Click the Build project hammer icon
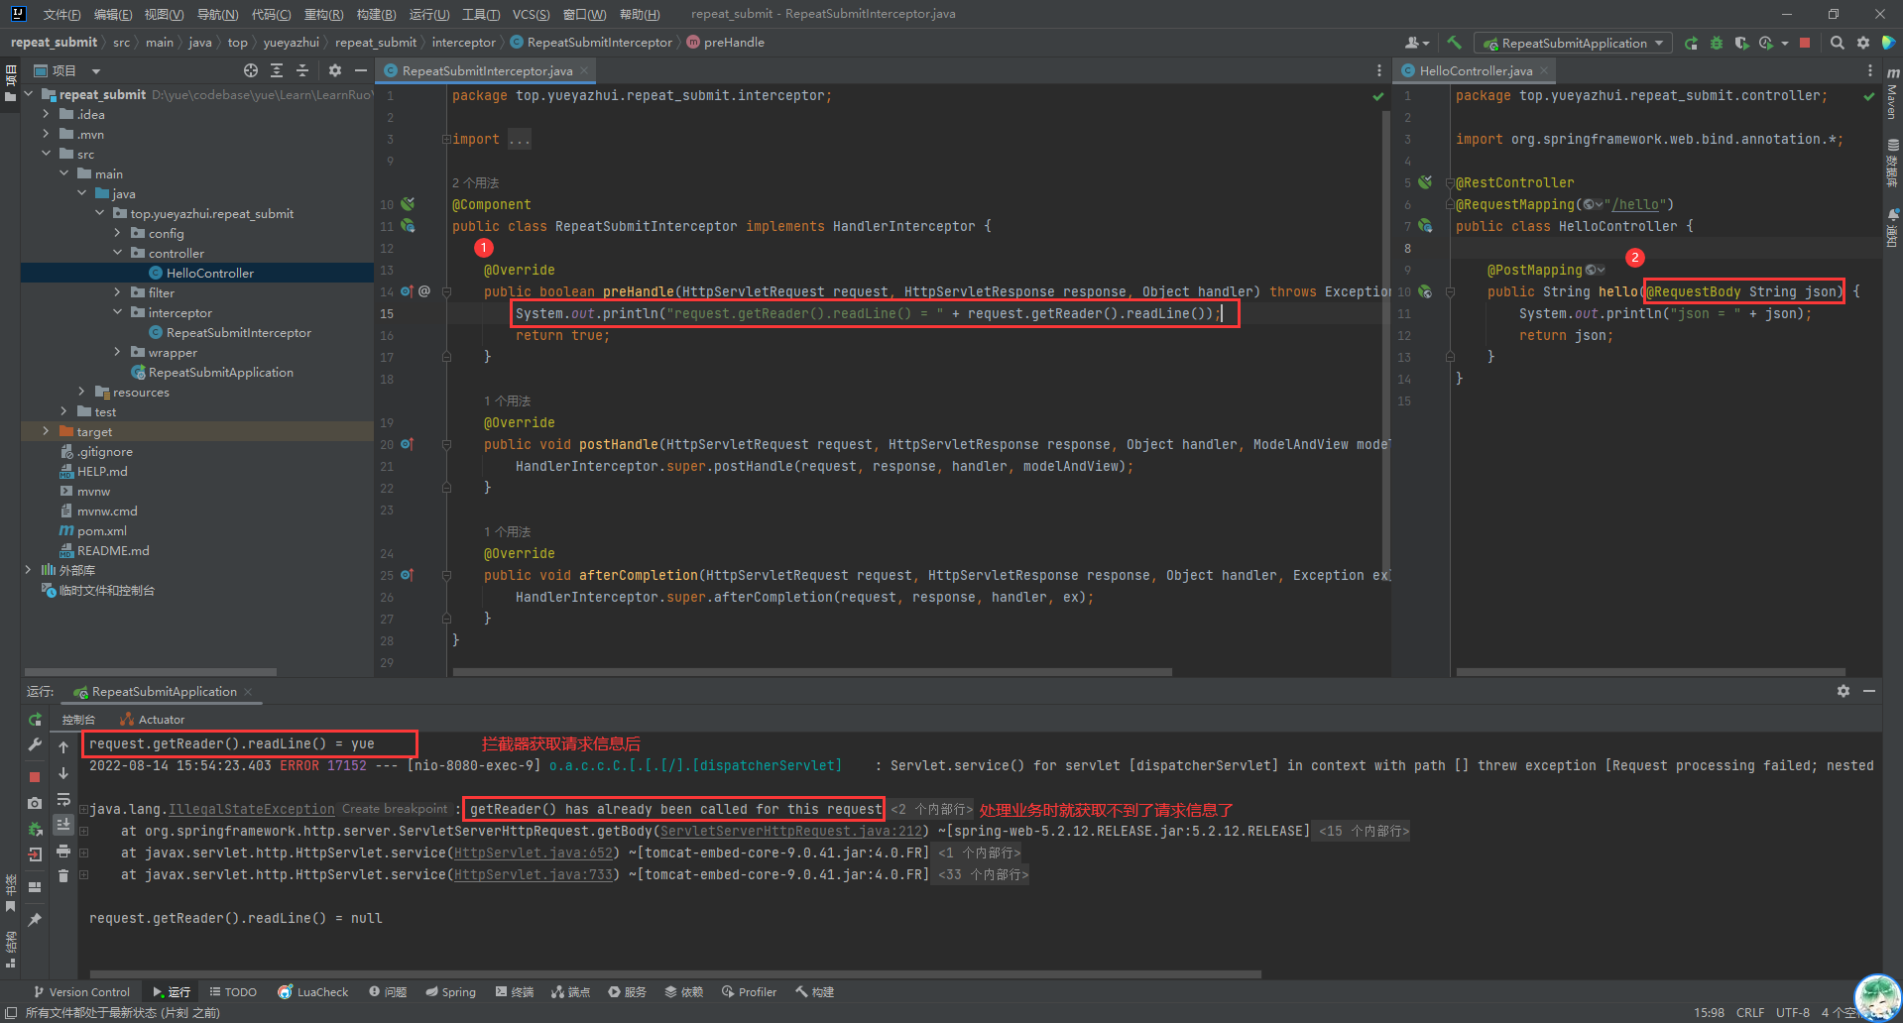 point(1454,43)
